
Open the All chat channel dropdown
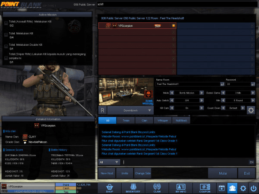(x=109, y=162)
